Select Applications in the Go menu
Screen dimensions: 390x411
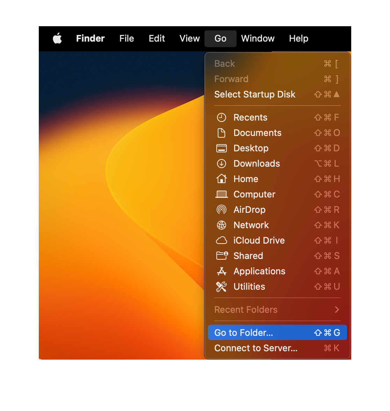(277, 271)
